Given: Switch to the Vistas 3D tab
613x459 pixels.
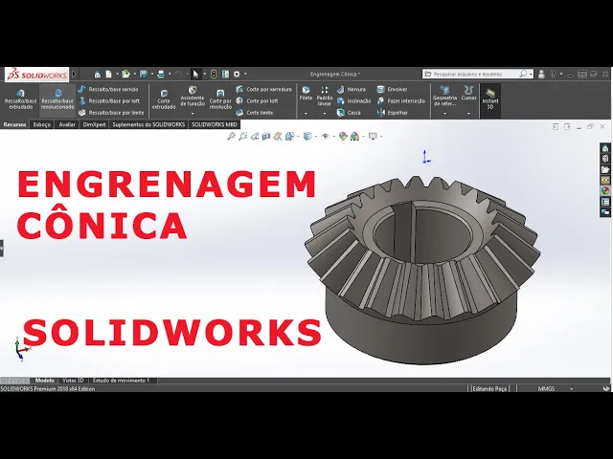Looking at the screenshot, I should [73, 381].
